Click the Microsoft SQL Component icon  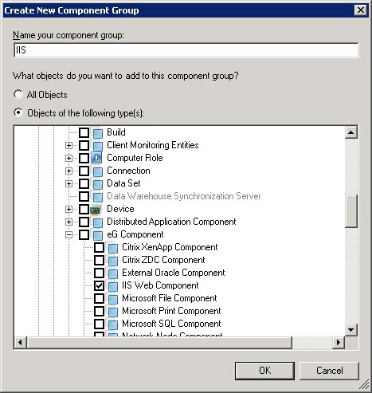tap(112, 324)
